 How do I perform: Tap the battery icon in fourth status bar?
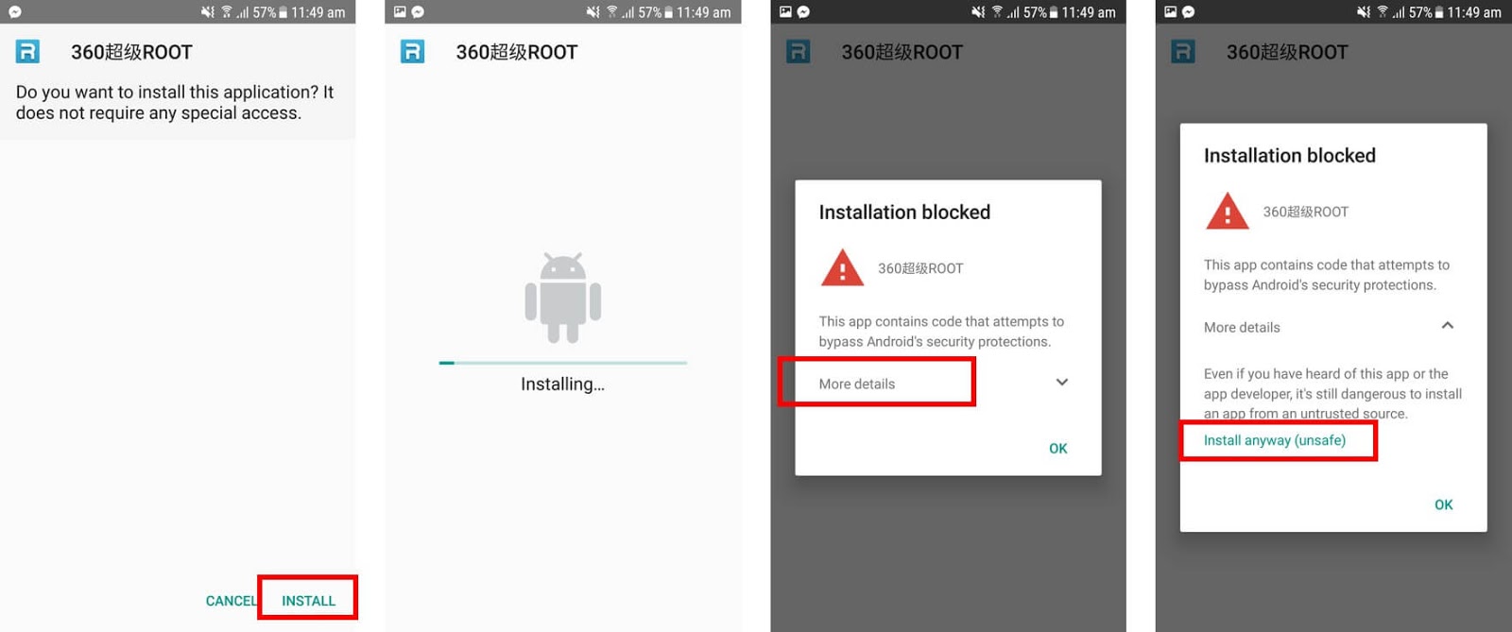(x=1439, y=12)
